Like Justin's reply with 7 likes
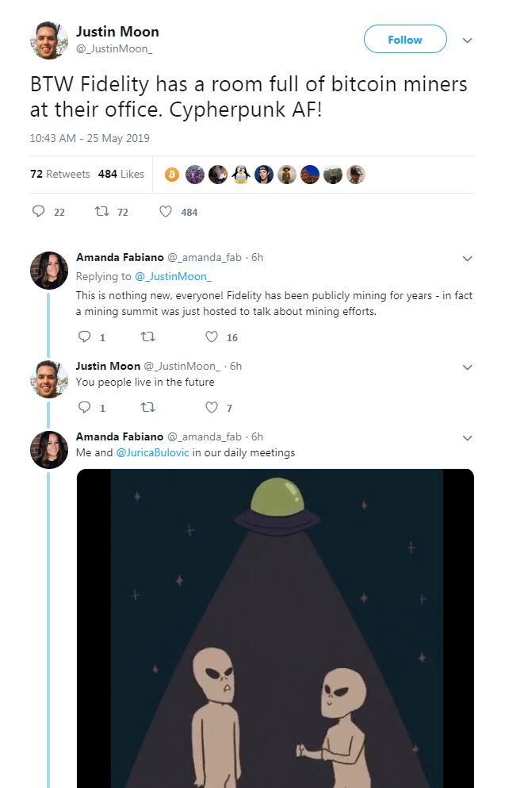This screenshot has width=505, height=788. tap(211, 408)
